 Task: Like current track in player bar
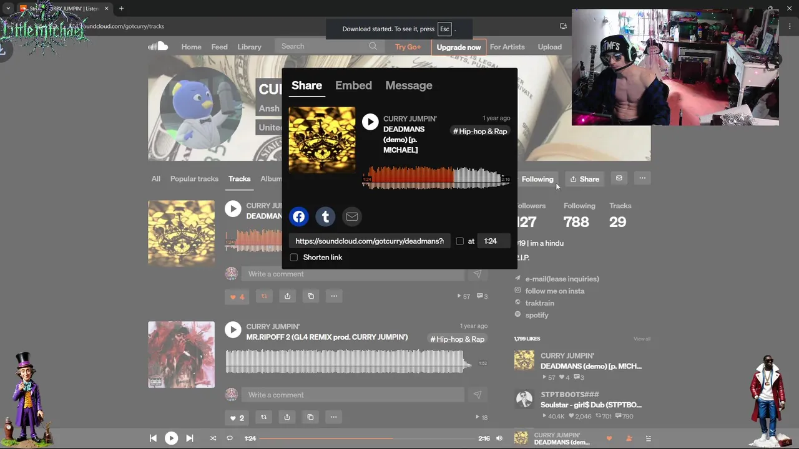pyautogui.click(x=609, y=438)
